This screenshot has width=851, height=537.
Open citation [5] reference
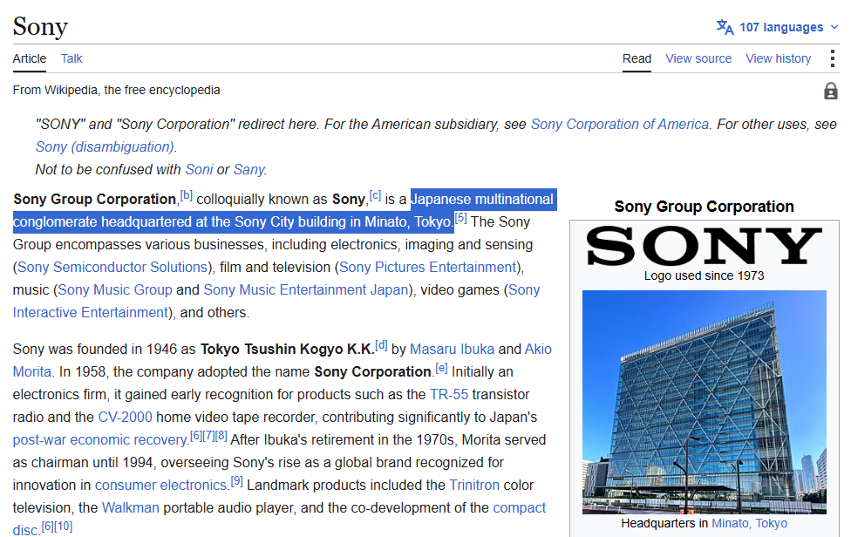460,218
